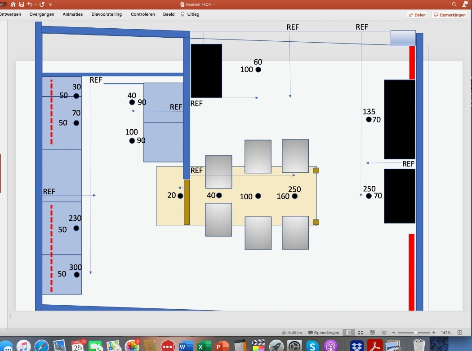Open the keuken FrCH file name dropdown
472x351 pixels.
tap(214, 4)
